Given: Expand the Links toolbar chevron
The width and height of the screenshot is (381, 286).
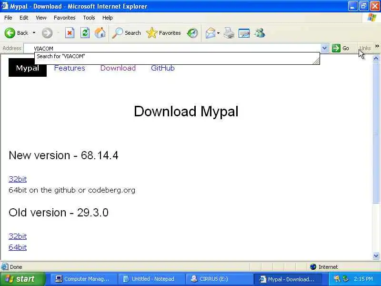Looking at the screenshot, I should (377, 46).
